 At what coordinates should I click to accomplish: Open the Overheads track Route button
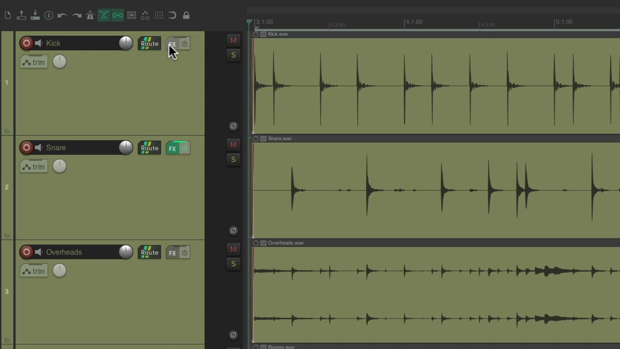click(150, 253)
